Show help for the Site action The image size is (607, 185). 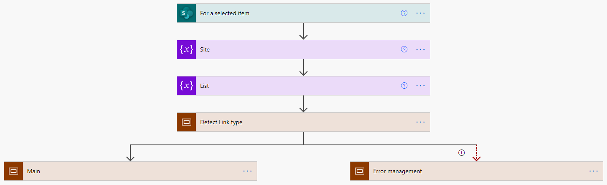point(404,49)
